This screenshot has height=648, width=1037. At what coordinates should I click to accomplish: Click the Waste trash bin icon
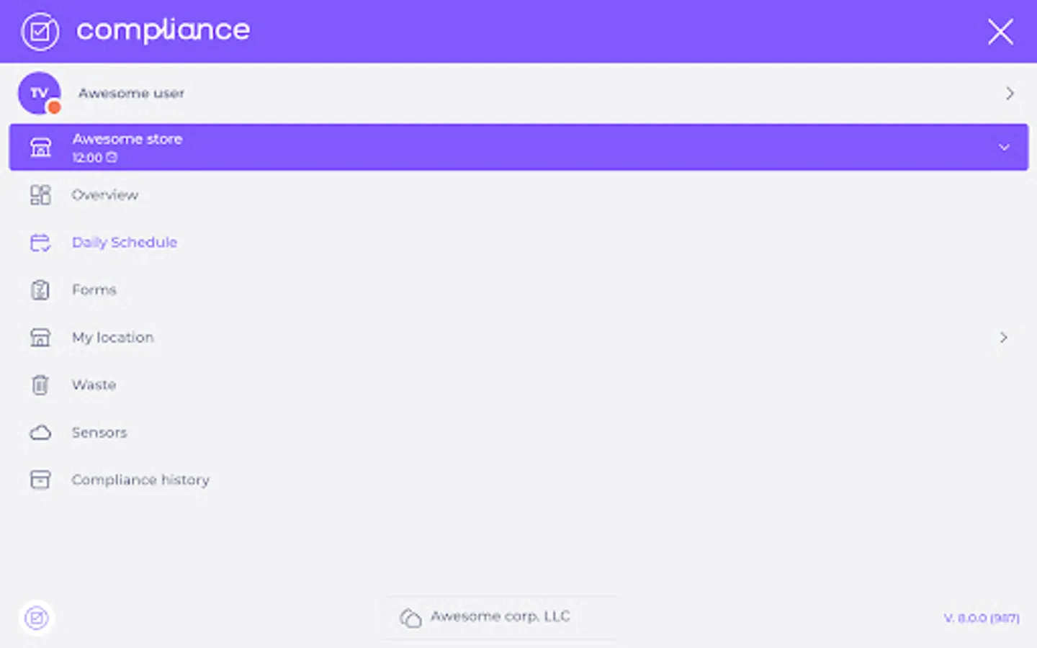(x=40, y=385)
